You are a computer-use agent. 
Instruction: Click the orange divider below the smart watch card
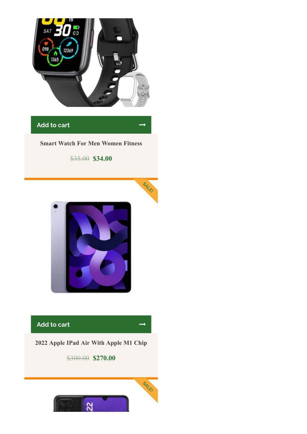click(91, 179)
